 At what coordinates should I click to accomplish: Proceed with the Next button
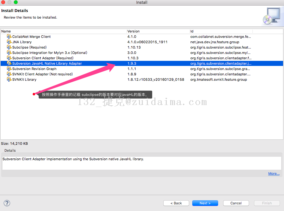[x=205, y=203]
